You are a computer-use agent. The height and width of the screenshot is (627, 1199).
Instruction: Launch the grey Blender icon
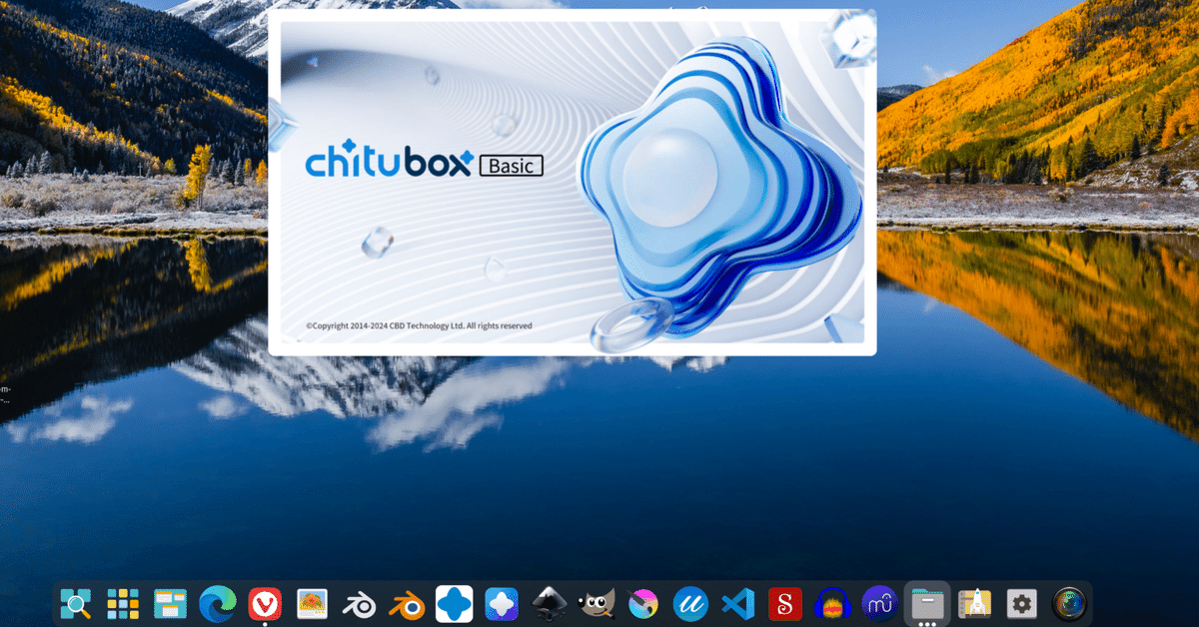(x=360, y=603)
